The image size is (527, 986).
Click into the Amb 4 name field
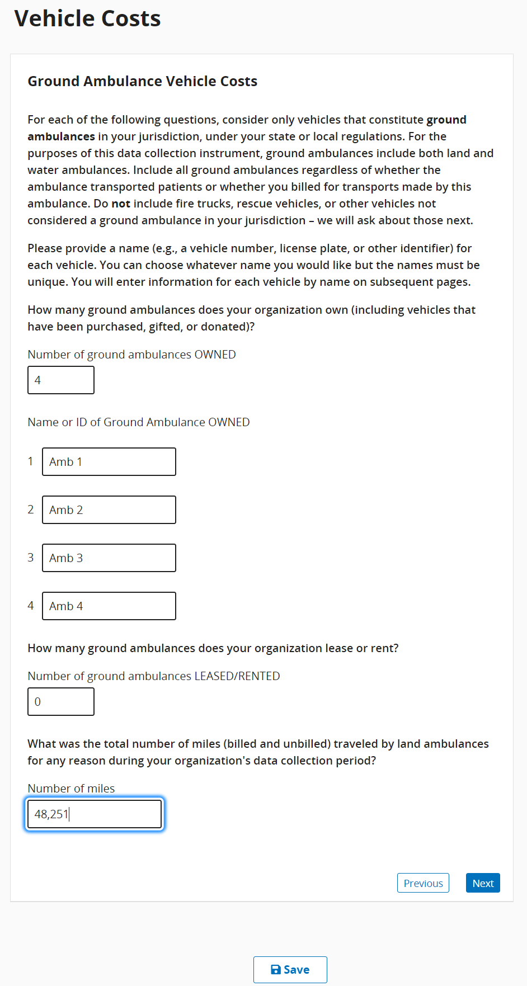click(x=109, y=606)
